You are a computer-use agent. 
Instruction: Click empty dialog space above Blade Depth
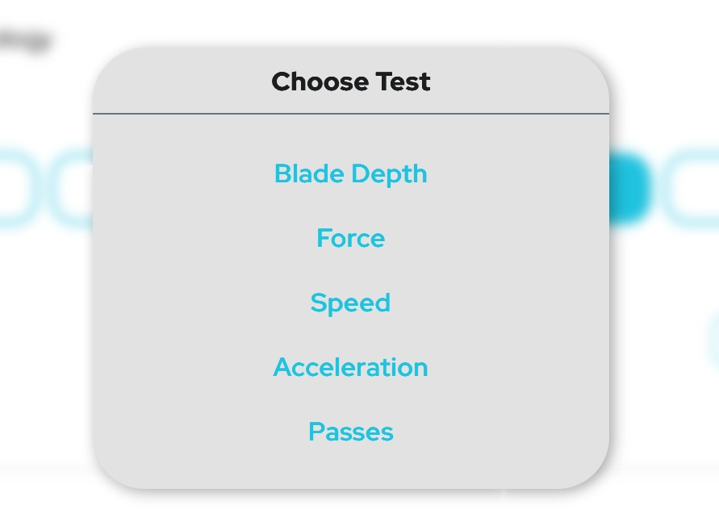[x=350, y=137]
